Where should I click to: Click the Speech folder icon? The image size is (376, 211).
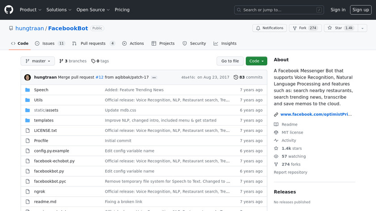(27, 90)
